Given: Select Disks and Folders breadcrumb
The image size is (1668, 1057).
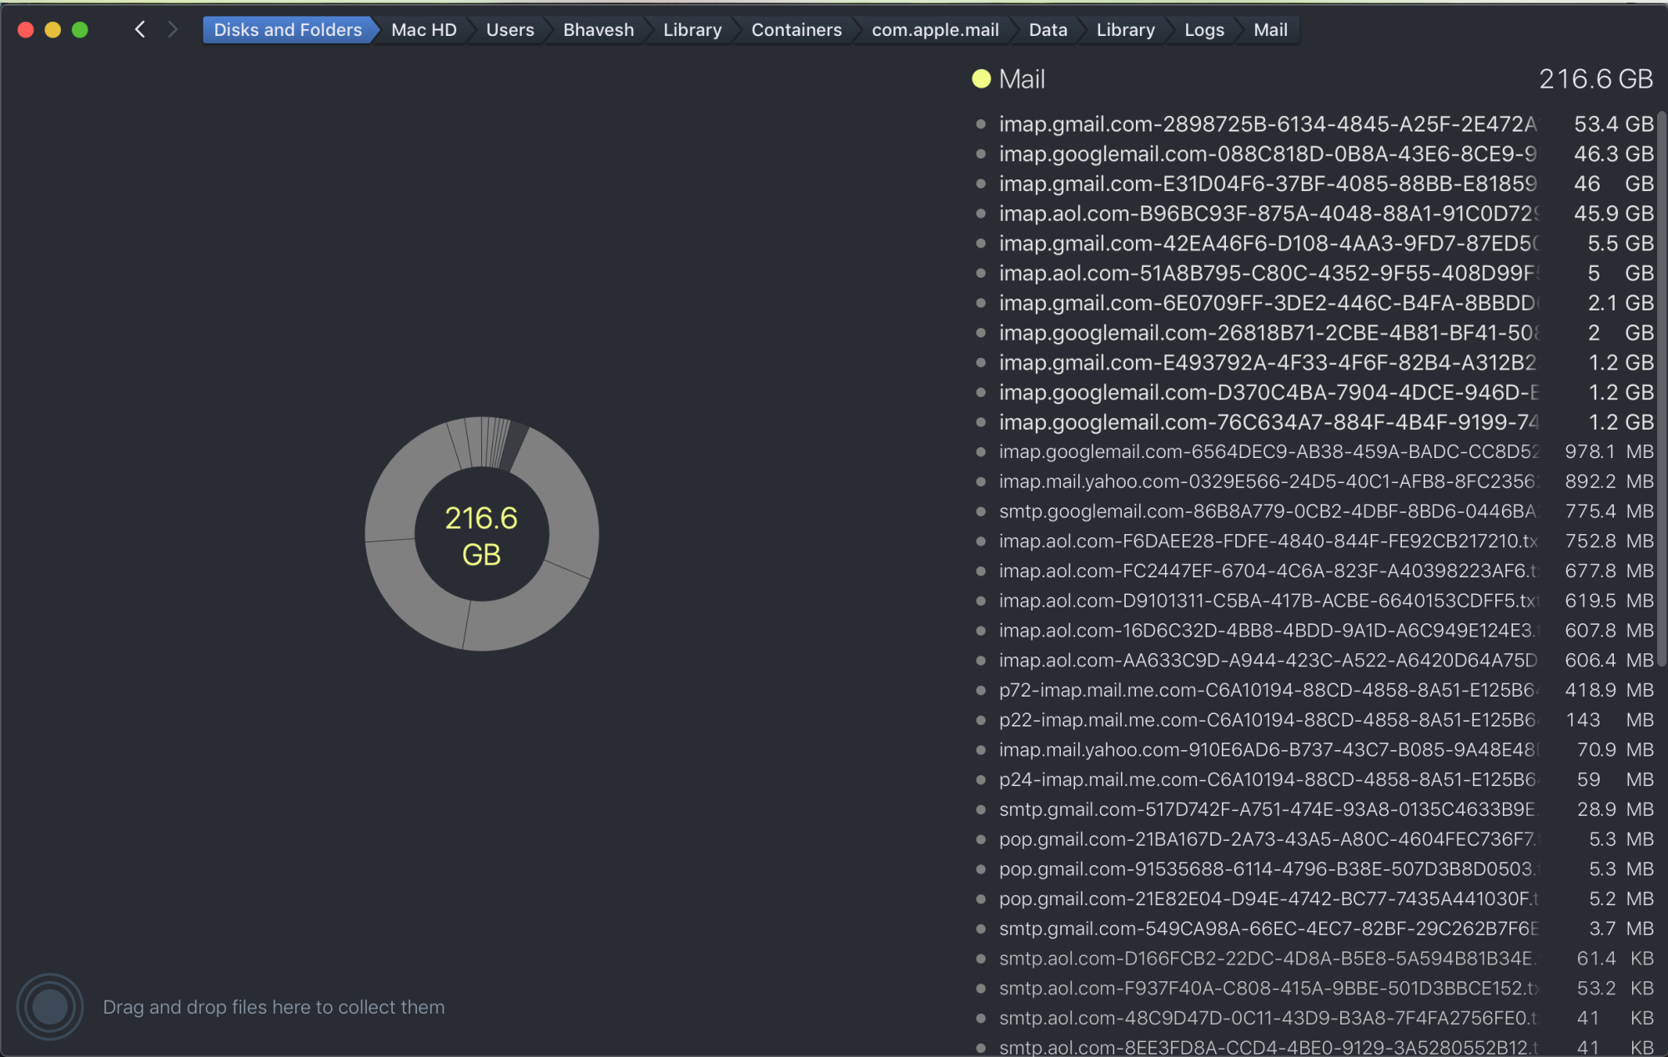Looking at the screenshot, I should click(x=287, y=30).
